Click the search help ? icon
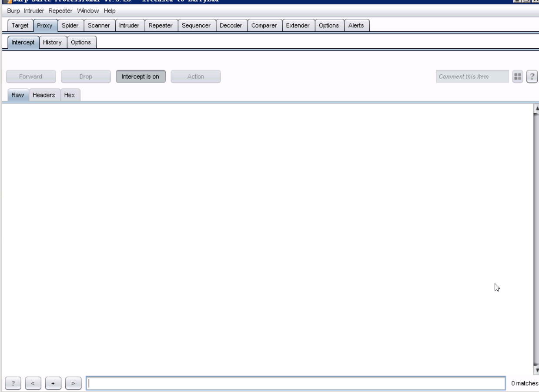The height and width of the screenshot is (392, 539). [12, 383]
